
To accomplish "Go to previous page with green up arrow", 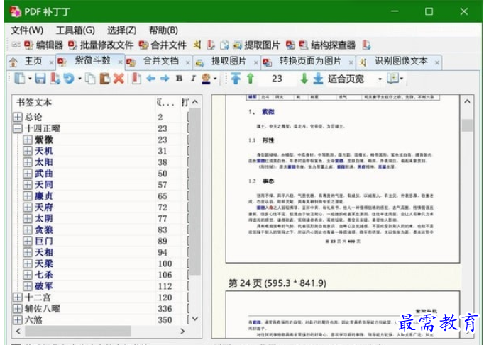I will click(x=251, y=79).
